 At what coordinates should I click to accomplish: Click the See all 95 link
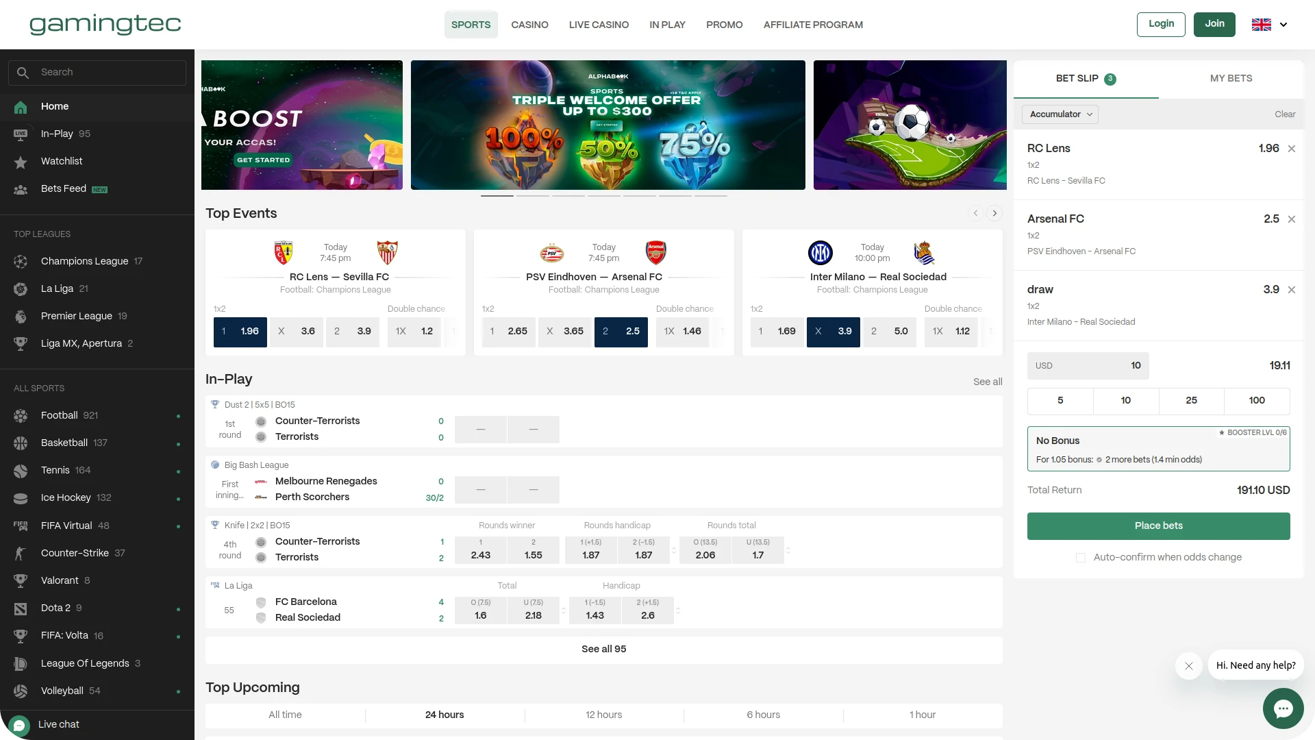point(603,649)
